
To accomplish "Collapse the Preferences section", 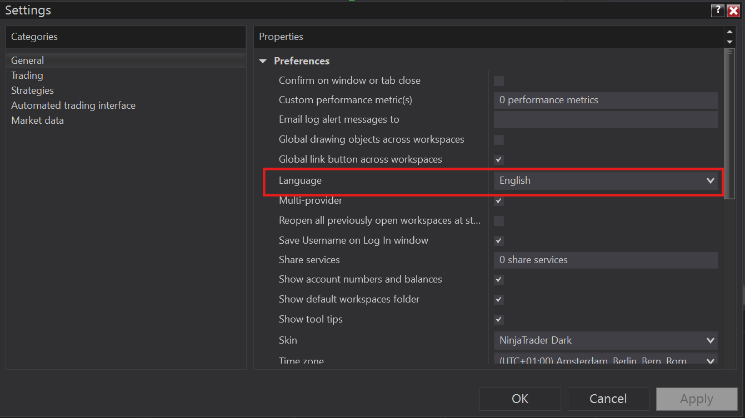I will tap(262, 61).
